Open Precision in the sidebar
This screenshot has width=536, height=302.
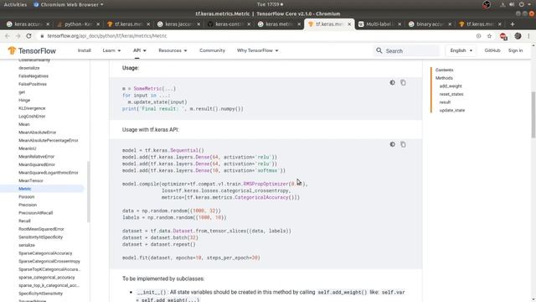point(28,205)
